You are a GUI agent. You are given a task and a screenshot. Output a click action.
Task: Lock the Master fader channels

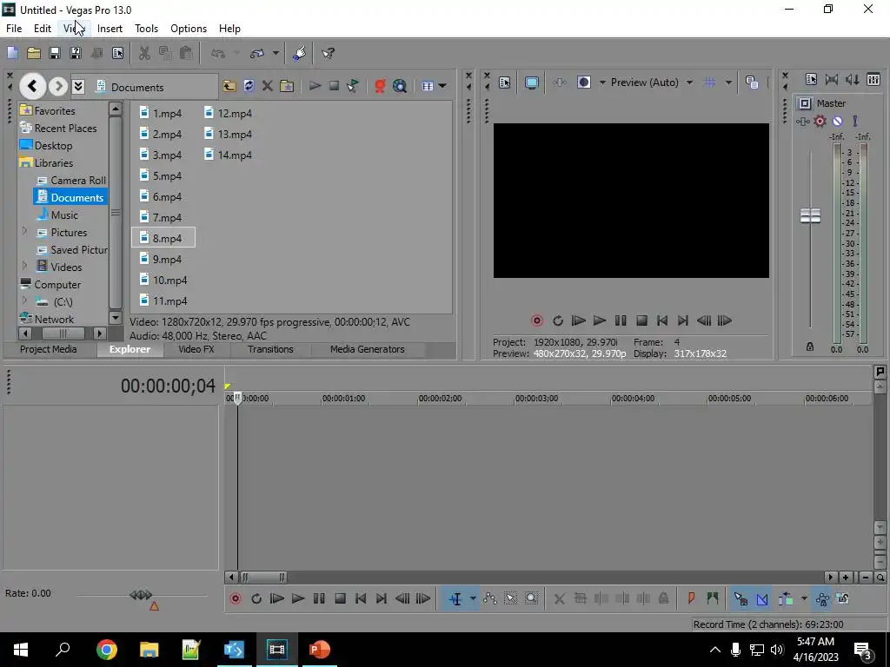(x=810, y=347)
